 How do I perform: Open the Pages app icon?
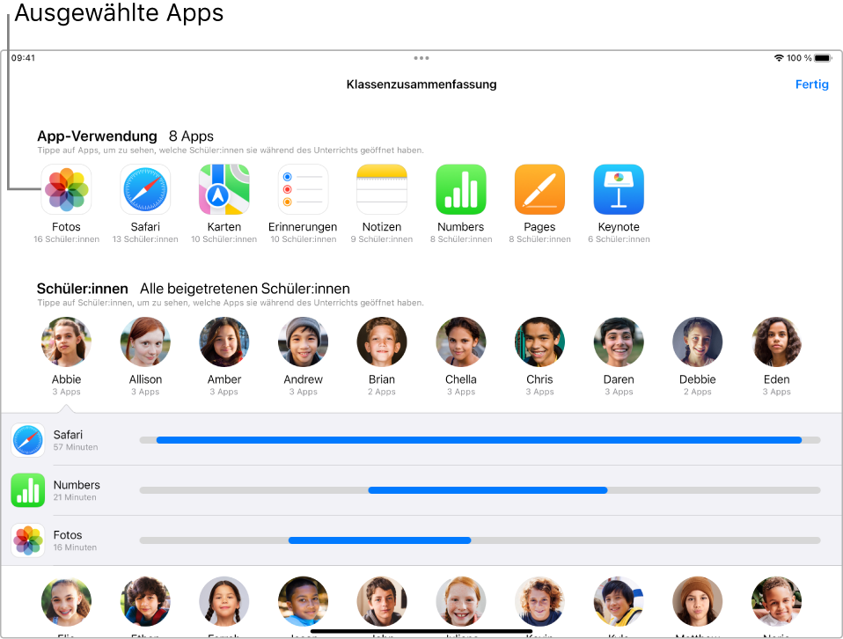[x=539, y=189]
